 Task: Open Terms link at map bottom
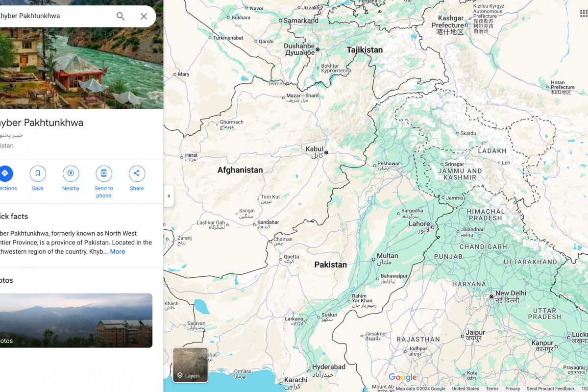coord(492,389)
